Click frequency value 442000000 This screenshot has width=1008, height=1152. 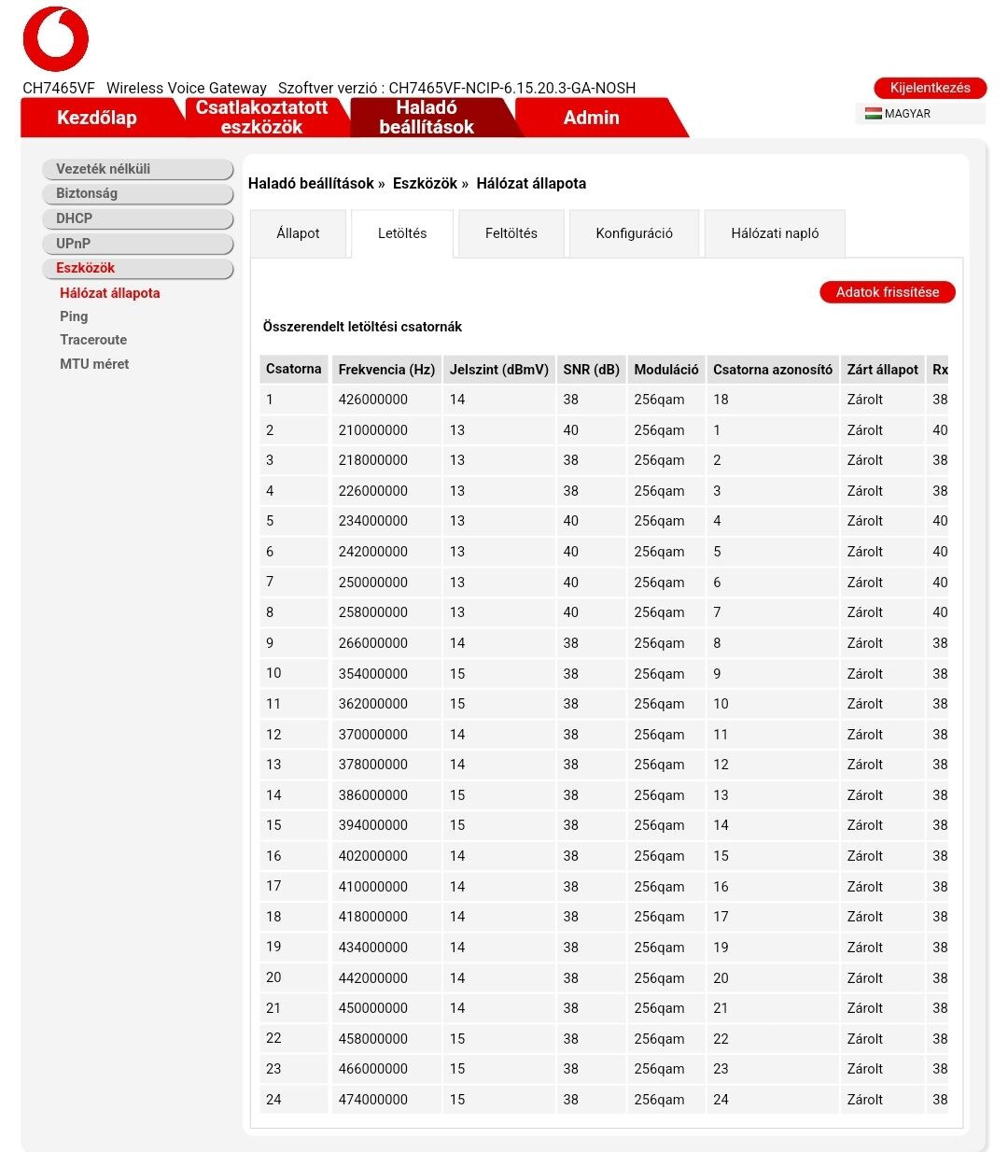373,978
